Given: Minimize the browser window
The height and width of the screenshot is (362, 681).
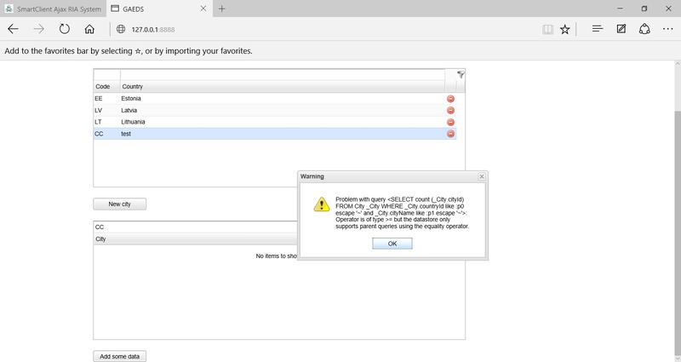Looking at the screenshot, I should [x=621, y=9].
